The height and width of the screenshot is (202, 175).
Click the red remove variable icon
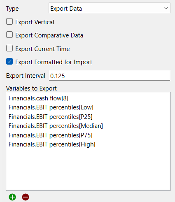pos(26,197)
